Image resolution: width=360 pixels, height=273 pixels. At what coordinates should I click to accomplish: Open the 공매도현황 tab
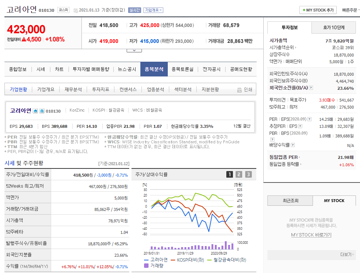pos(241,69)
